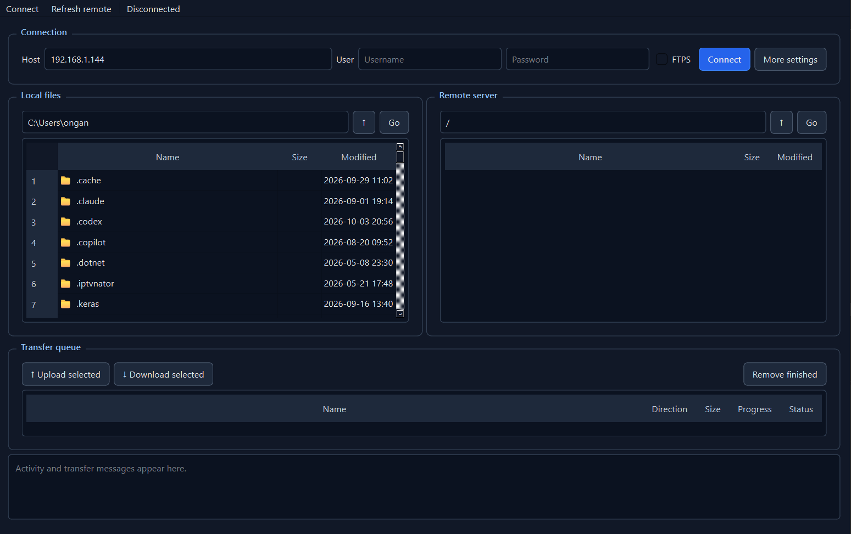Screen dimensions: 851x534
Task: Focus the Password input field
Action: [577, 59]
